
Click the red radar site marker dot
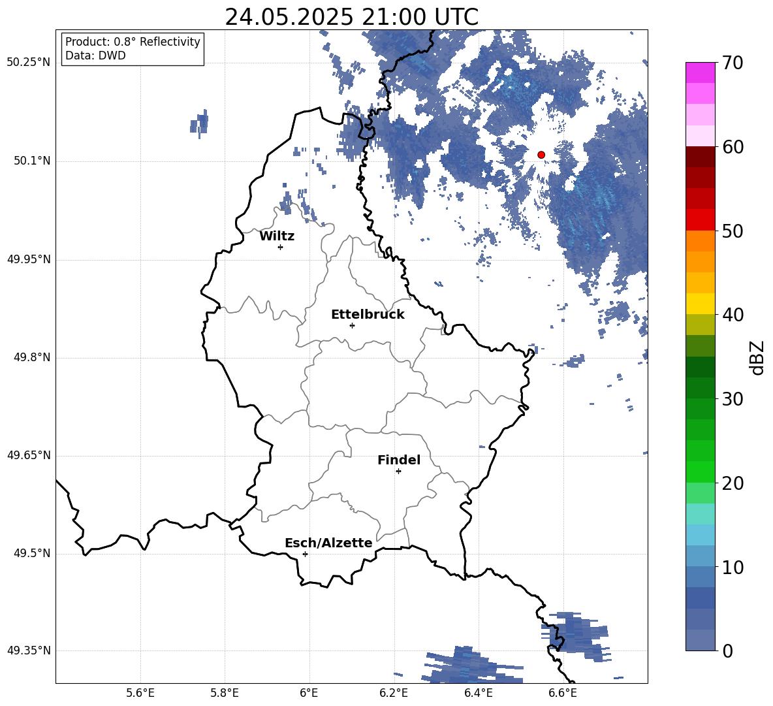point(541,155)
